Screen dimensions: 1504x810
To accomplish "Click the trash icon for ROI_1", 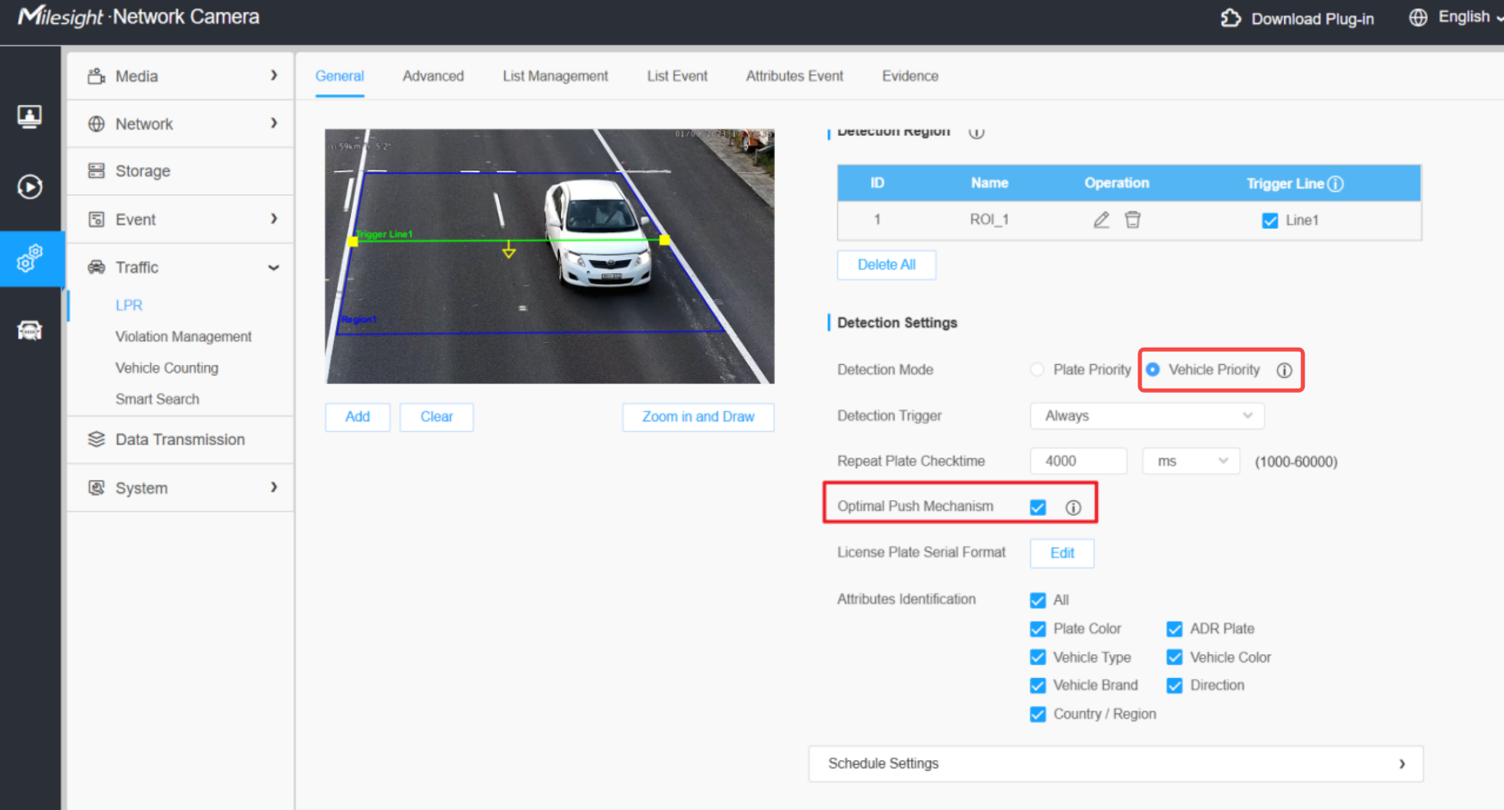I will 1133,220.
